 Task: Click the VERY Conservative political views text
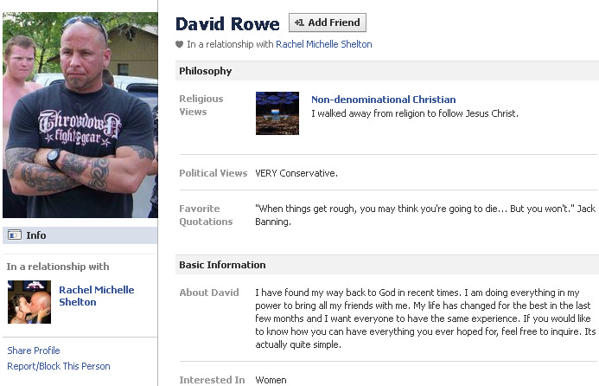pyautogui.click(x=296, y=173)
